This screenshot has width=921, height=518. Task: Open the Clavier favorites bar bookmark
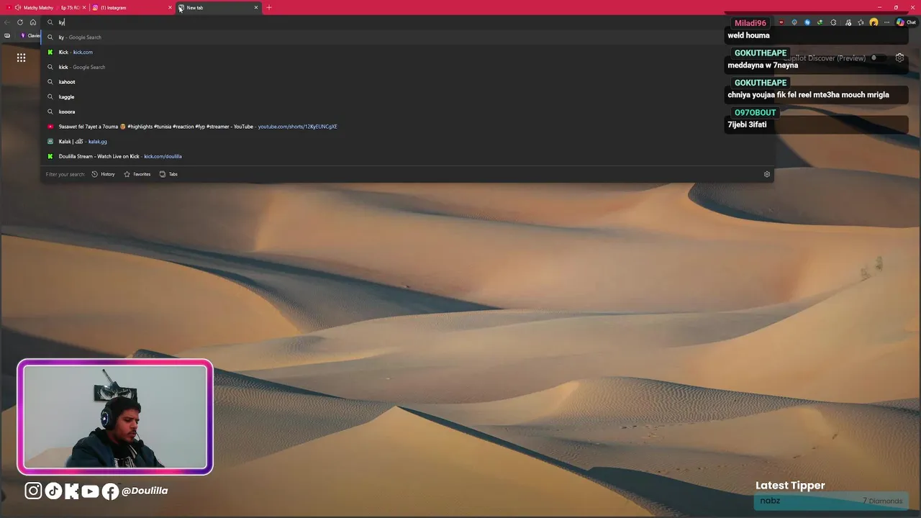tap(30, 35)
